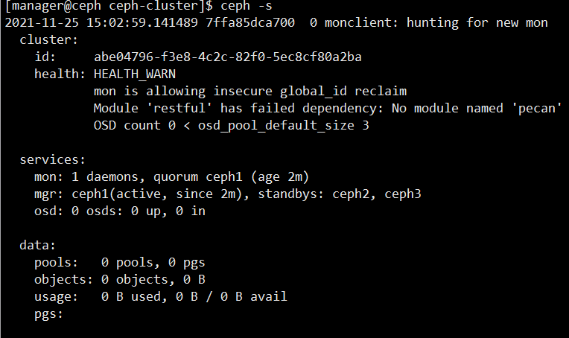Click the 'data:' section heading

click(x=38, y=245)
